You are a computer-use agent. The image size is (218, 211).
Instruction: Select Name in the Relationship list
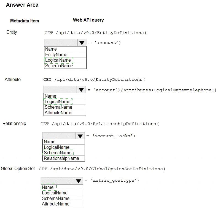point(64,142)
